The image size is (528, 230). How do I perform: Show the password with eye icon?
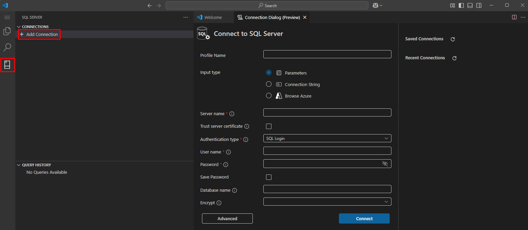pos(385,164)
